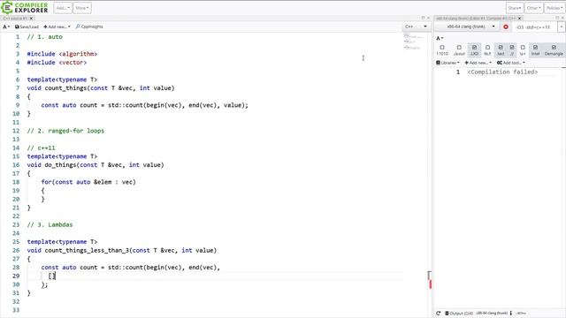Toggle the .LX0: unused labels filter
Image resolution: width=566 pixels, height=318 pixels.
pyautogui.click(x=474, y=50)
